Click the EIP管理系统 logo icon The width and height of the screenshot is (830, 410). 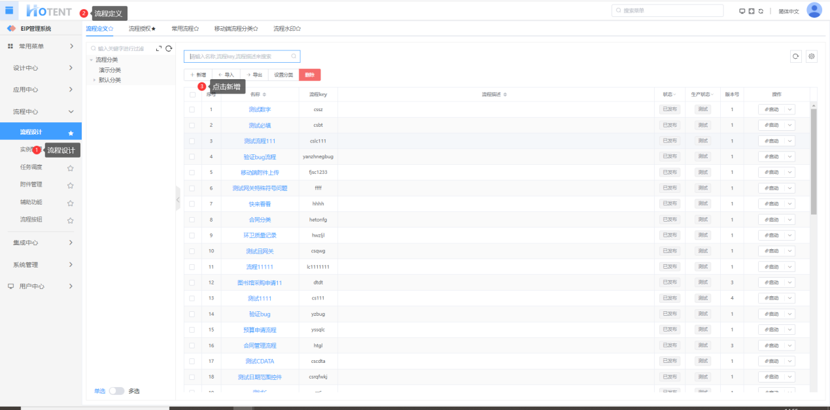[x=11, y=29]
